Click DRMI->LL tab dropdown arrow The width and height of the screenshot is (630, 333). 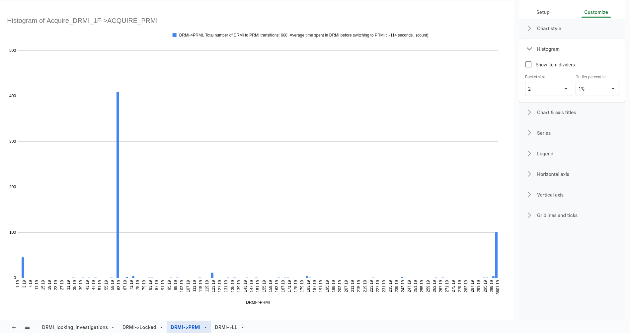coord(243,327)
